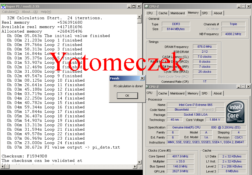Click Super PI vertical scrollbar up arrow

tap(139, 17)
